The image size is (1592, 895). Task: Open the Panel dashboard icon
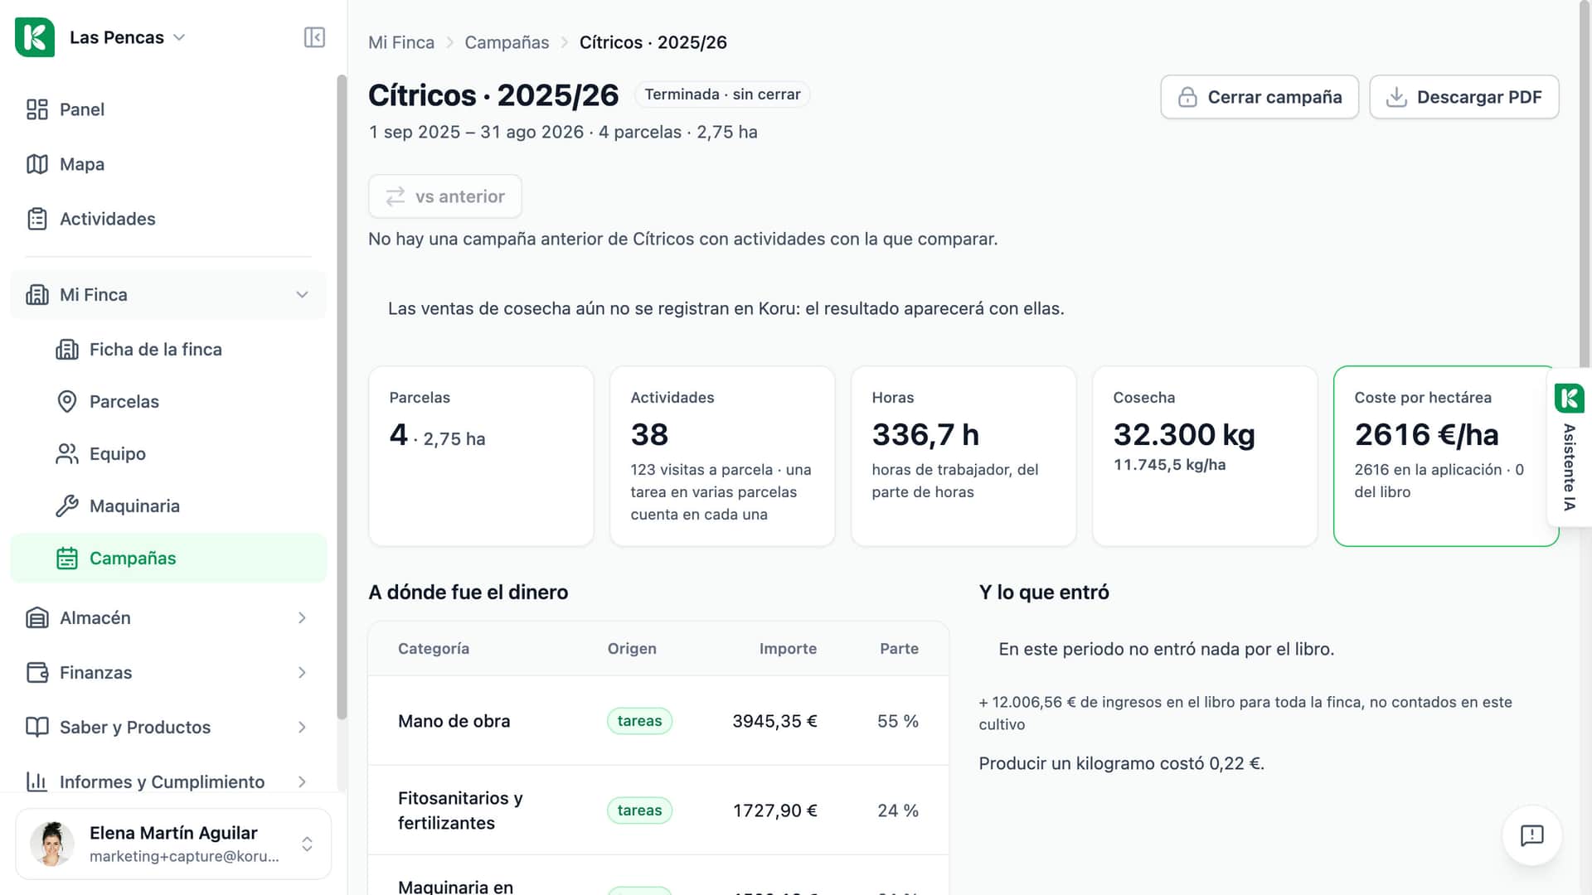[x=37, y=109]
